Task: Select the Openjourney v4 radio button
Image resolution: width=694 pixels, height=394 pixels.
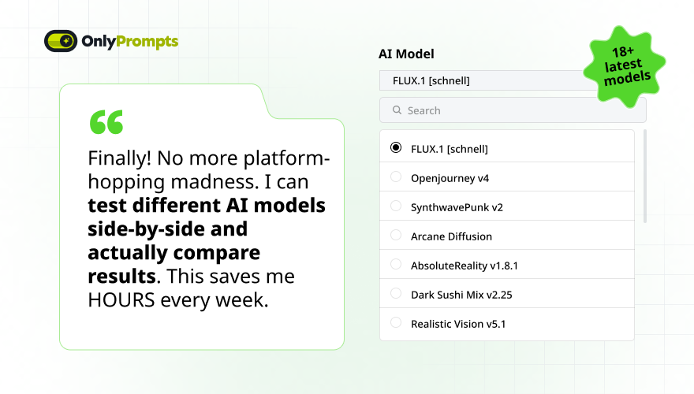Action: (x=396, y=177)
